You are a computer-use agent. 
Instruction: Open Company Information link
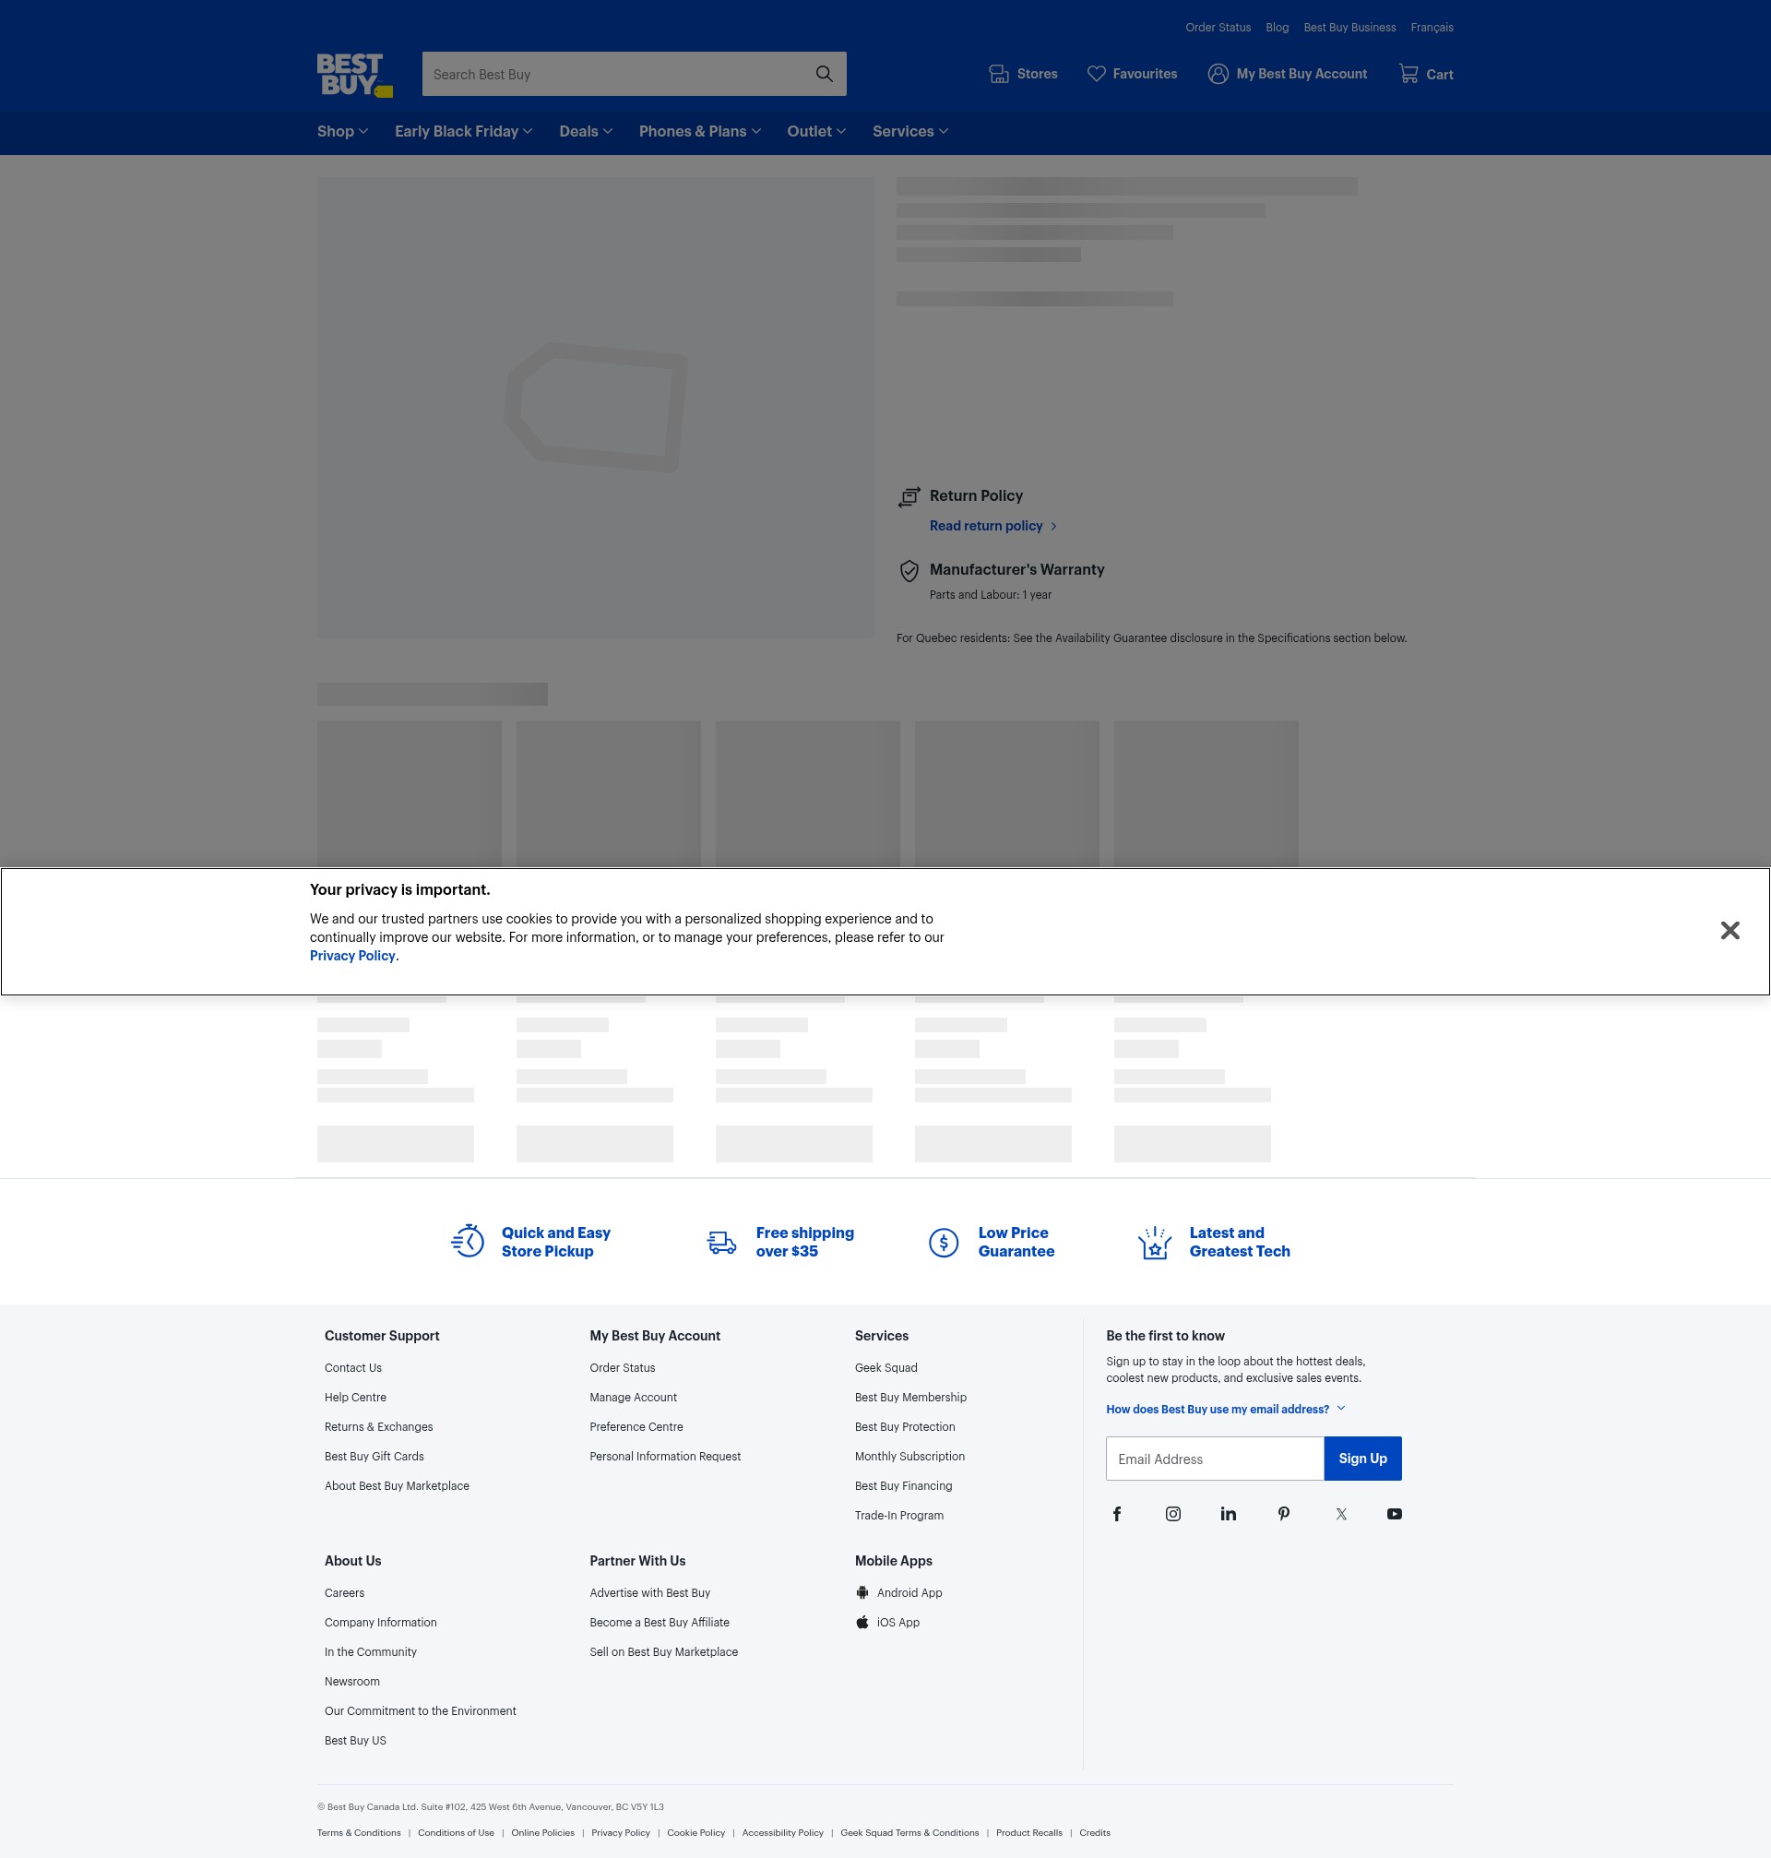pos(380,1622)
